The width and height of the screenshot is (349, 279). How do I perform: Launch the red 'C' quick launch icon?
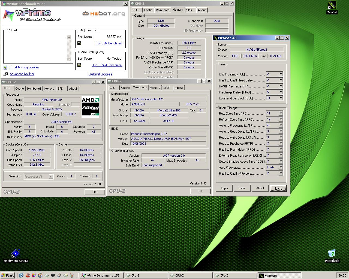click(28, 275)
